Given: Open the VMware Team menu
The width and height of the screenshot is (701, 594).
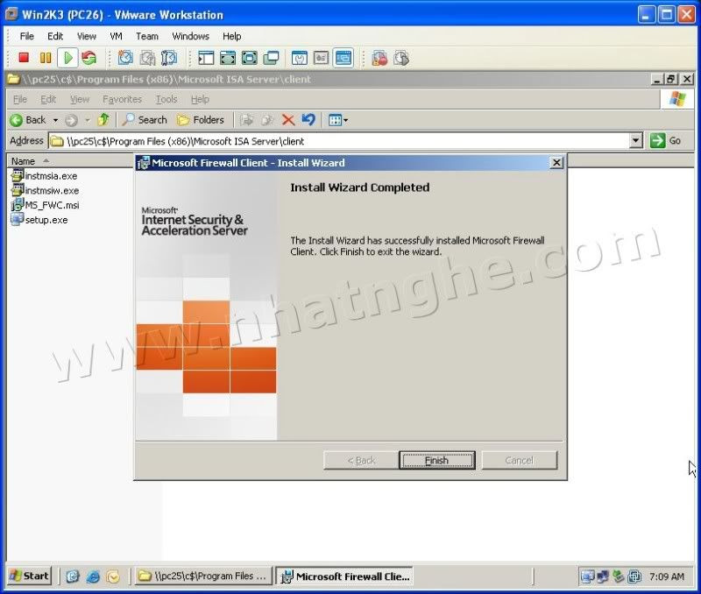Looking at the screenshot, I should (147, 36).
